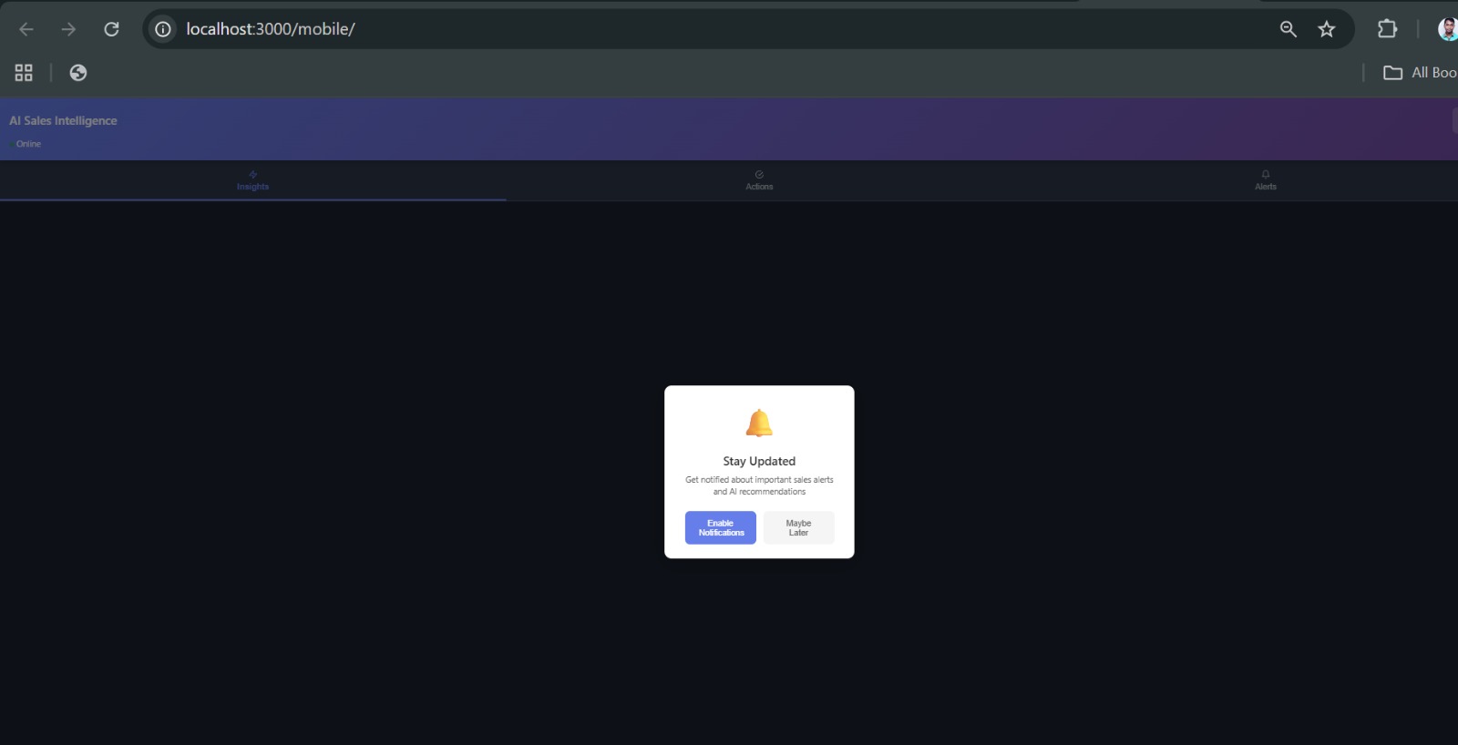Click the Stay Updated heading
The image size is (1458, 745).
759,462
